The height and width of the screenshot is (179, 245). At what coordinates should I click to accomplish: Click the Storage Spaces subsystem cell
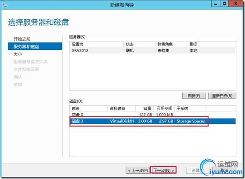click(191, 121)
